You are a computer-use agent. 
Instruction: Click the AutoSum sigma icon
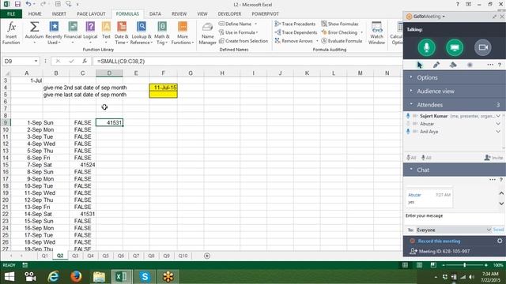34,27
